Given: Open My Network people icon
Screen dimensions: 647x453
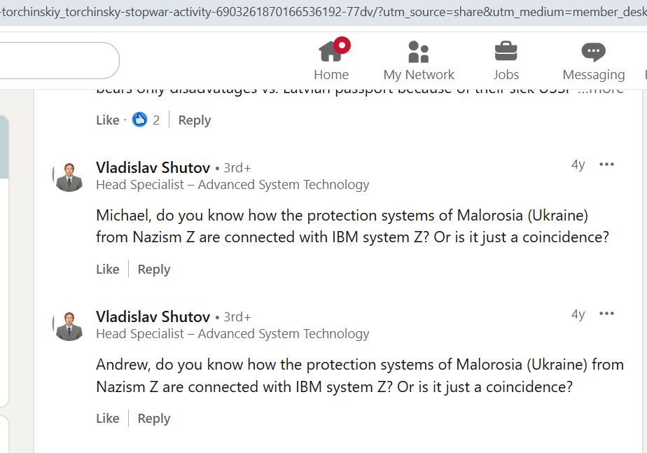Looking at the screenshot, I should (x=418, y=52).
